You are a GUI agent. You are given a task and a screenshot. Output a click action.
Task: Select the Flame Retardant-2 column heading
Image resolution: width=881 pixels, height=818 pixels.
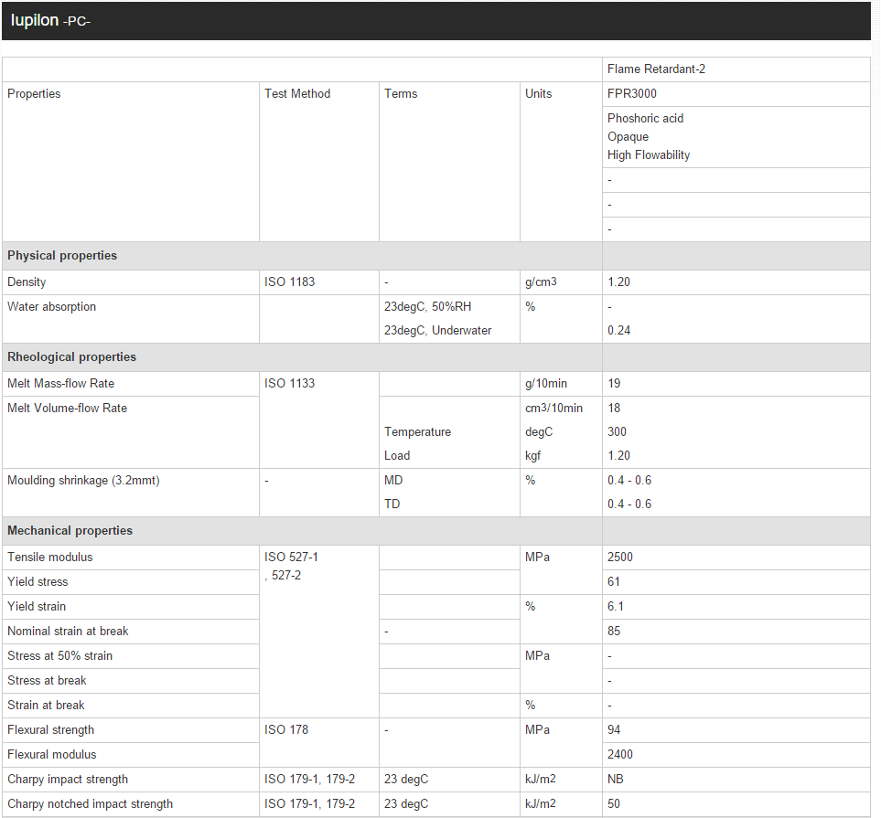tap(656, 69)
